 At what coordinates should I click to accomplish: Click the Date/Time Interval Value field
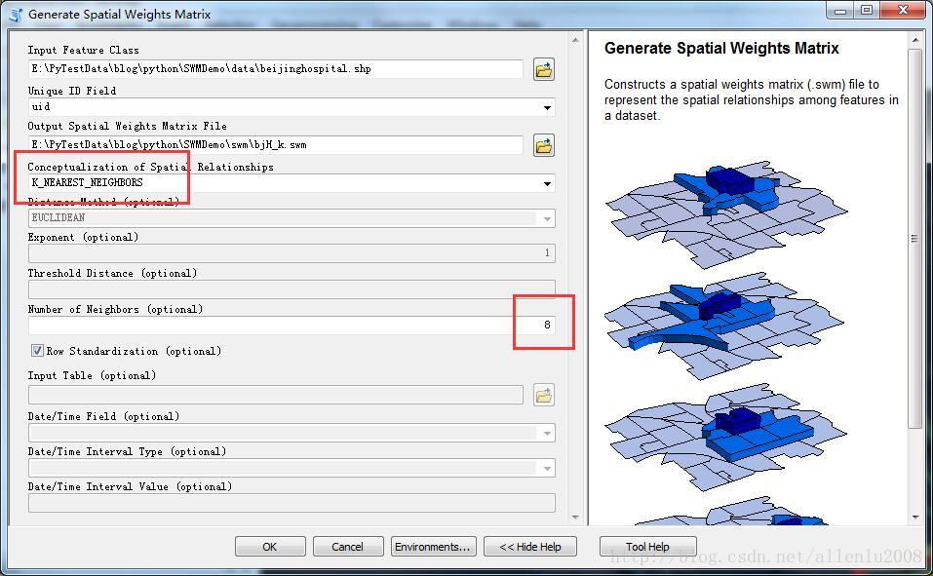[292, 503]
